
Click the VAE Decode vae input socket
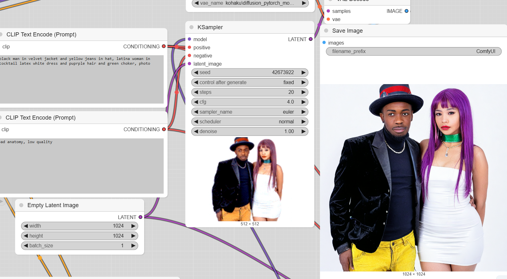point(328,19)
